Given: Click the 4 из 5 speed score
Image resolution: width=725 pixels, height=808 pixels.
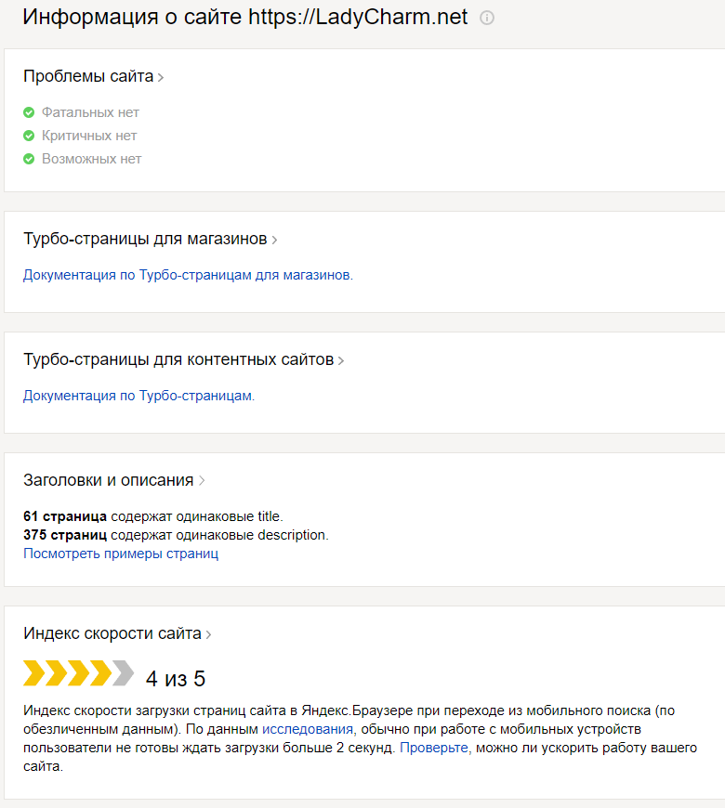Looking at the screenshot, I should (x=176, y=679).
